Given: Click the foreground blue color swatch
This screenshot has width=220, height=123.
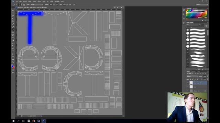Looking at the screenshot, I should point(12,66).
